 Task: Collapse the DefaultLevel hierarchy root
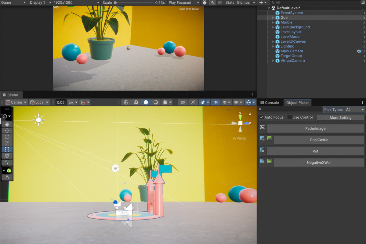point(269,8)
